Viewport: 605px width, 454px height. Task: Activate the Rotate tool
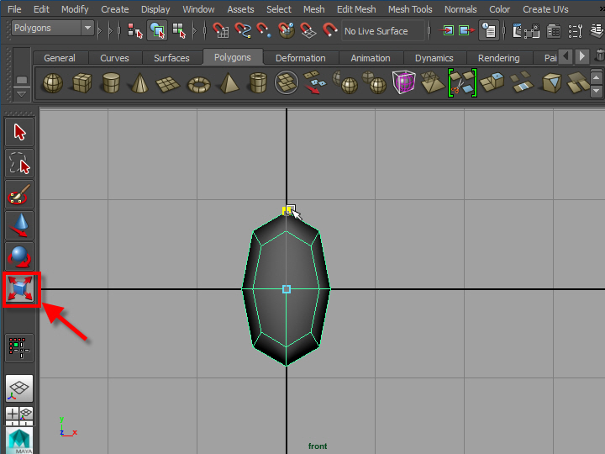click(x=20, y=257)
